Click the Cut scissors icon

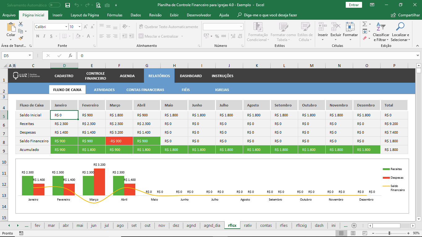tap(21, 24)
